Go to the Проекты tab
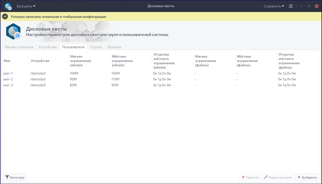This screenshot has height=184, width=322. [x=114, y=47]
